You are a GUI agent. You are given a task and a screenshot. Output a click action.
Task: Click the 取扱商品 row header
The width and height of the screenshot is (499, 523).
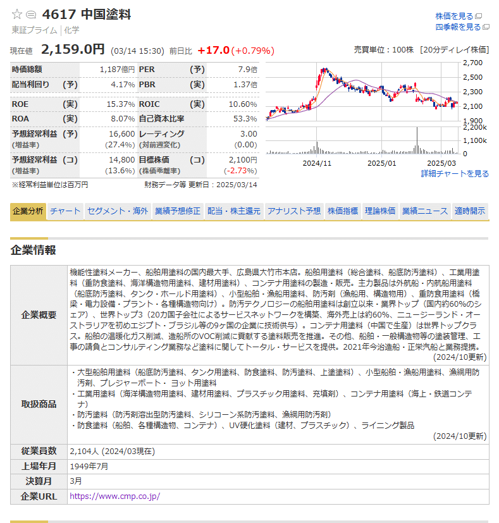point(39,404)
